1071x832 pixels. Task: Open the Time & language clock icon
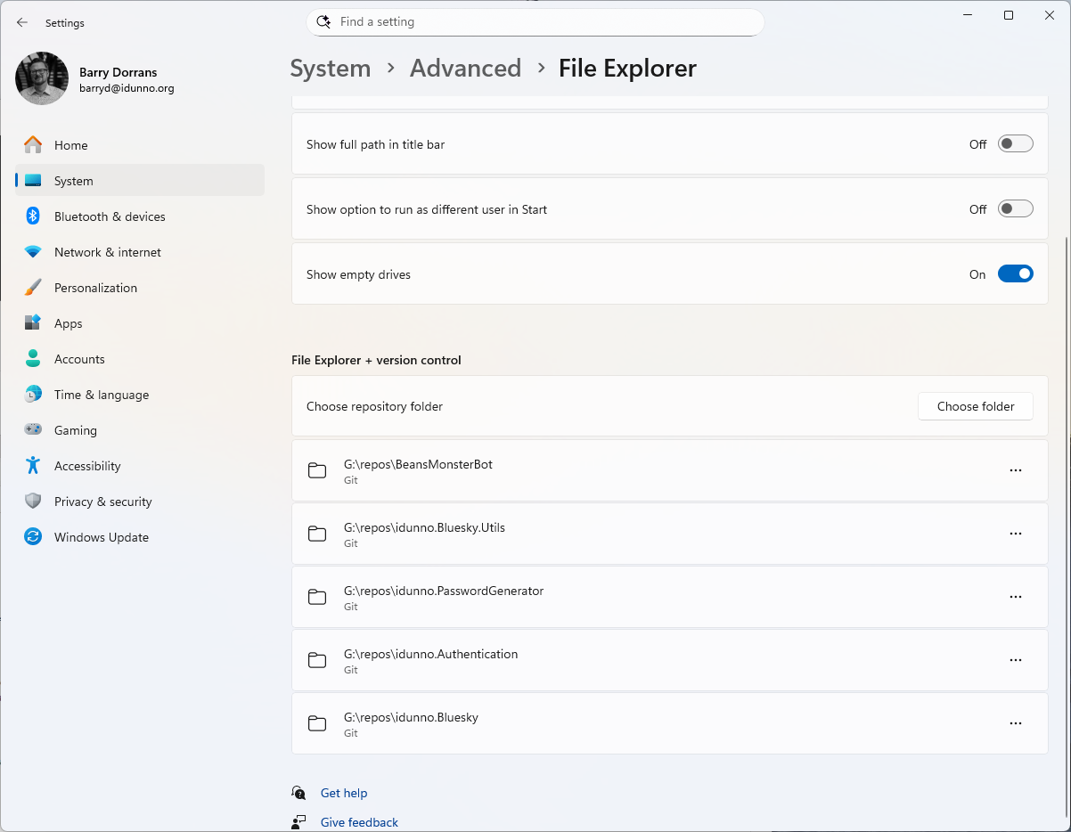(33, 395)
